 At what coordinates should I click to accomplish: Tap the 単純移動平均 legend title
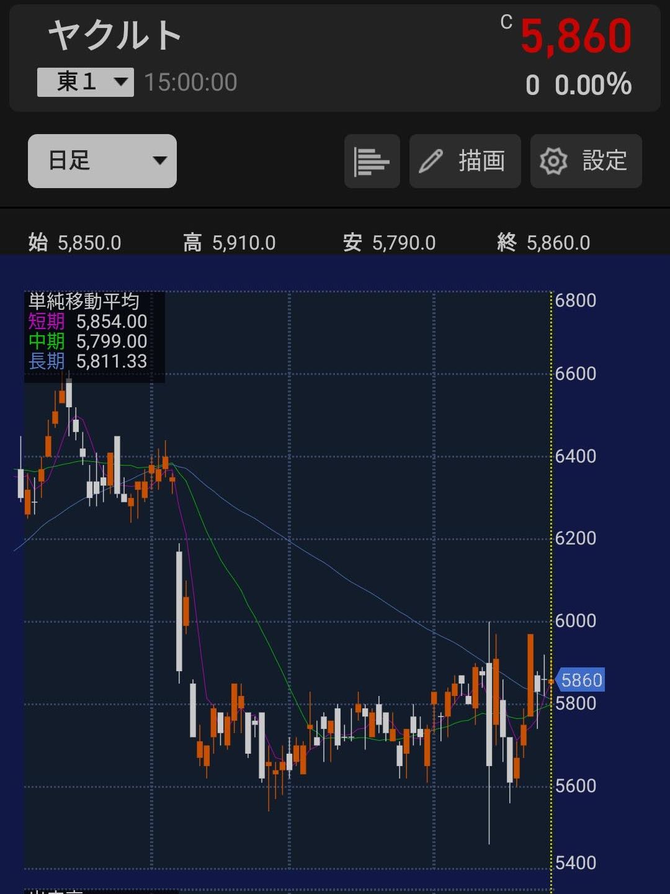coord(84,302)
